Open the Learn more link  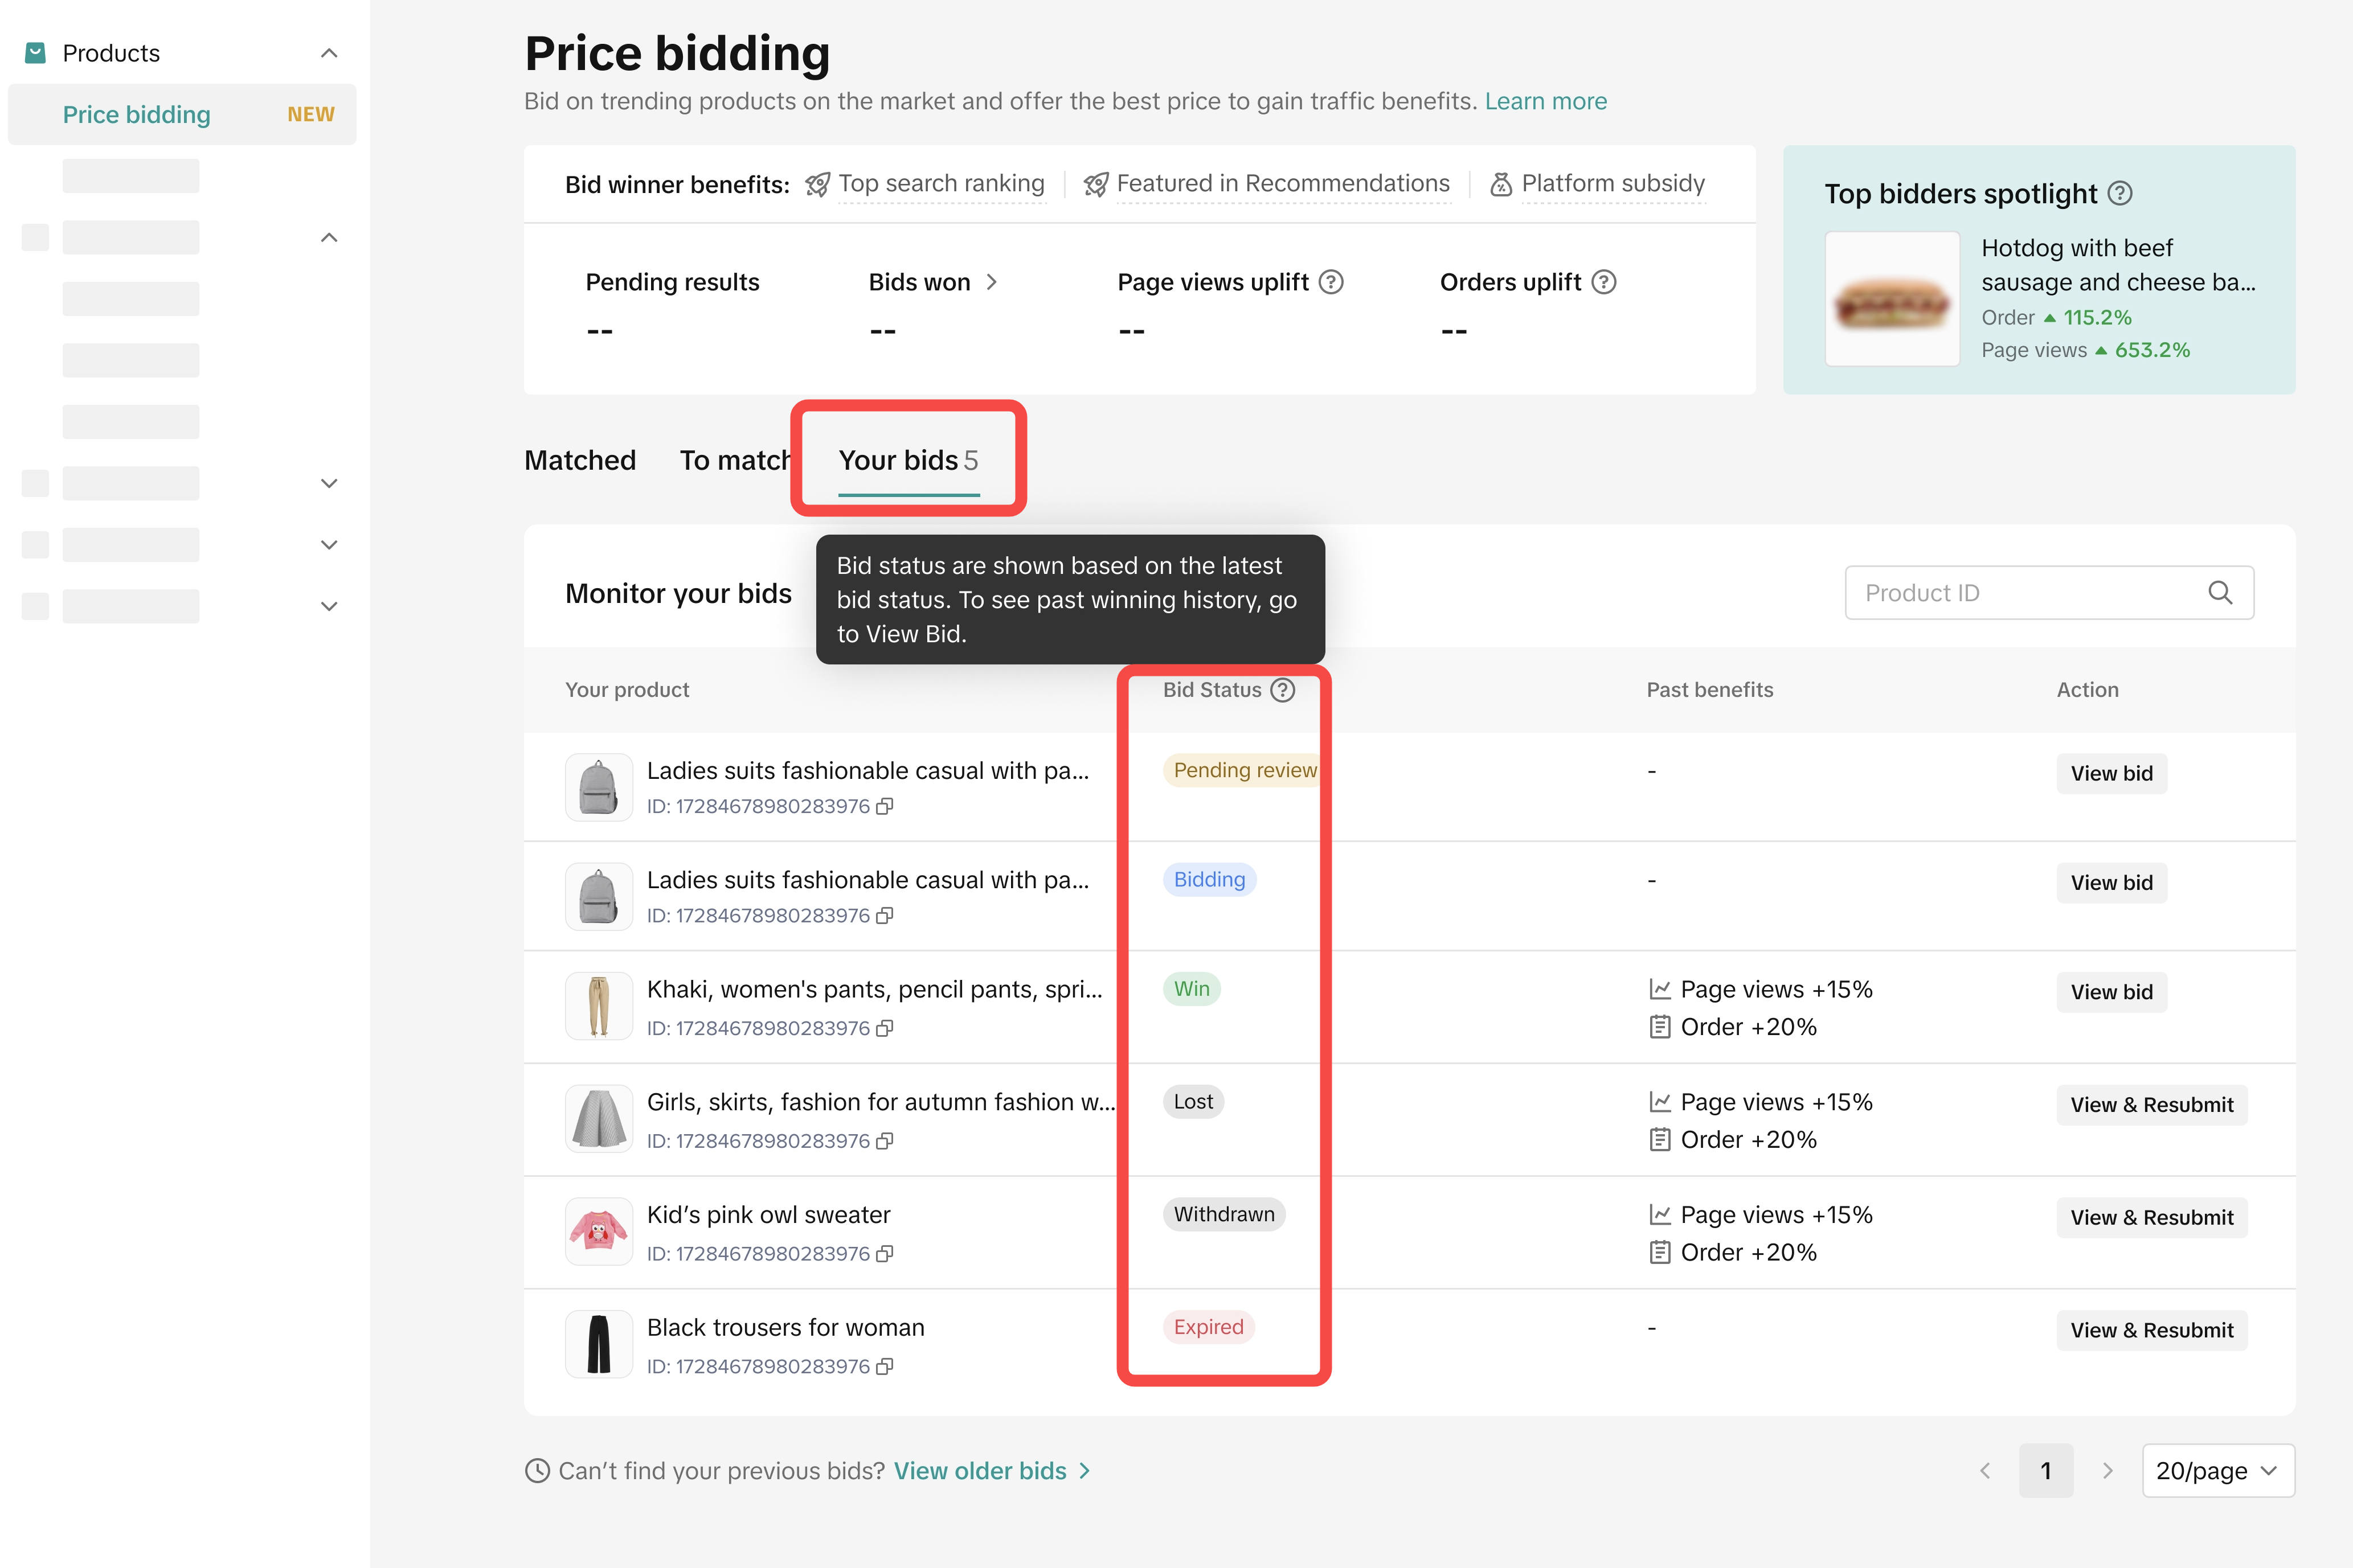tap(1545, 101)
